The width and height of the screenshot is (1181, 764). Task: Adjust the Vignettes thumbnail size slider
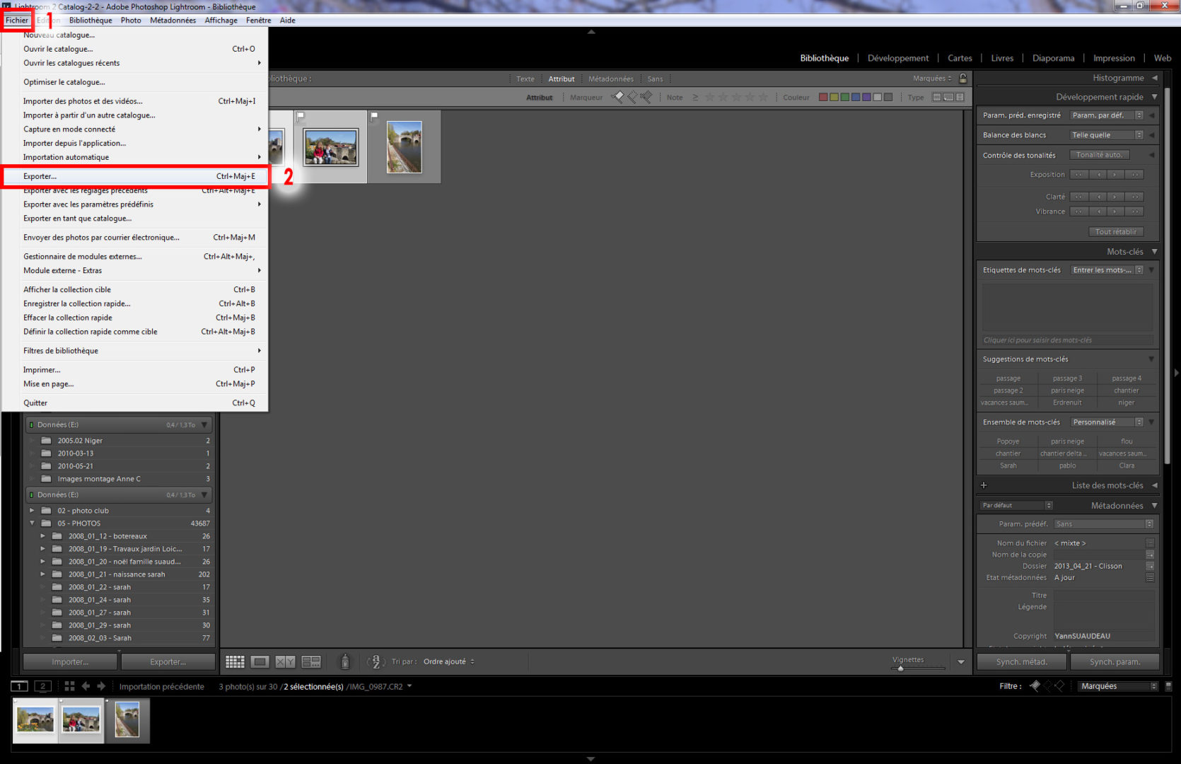pyautogui.click(x=900, y=668)
